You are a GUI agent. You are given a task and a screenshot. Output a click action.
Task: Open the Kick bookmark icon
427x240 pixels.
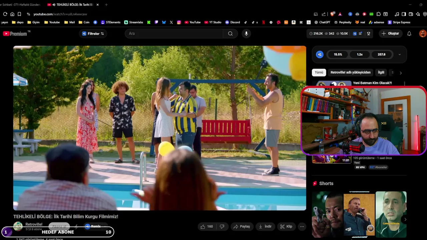[x=149, y=22]
